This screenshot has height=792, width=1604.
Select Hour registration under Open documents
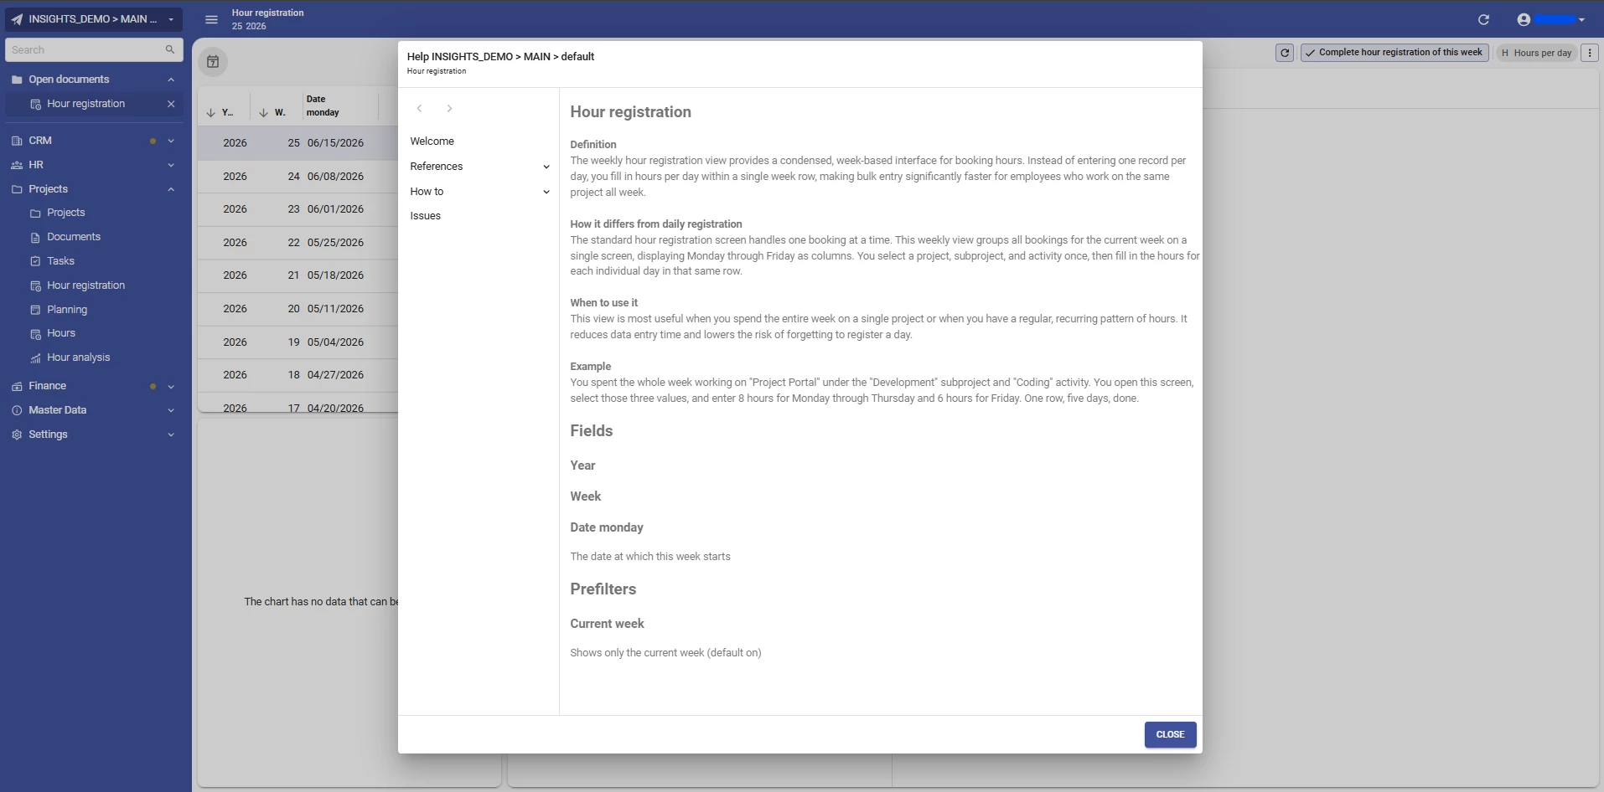tap(85, 104)
